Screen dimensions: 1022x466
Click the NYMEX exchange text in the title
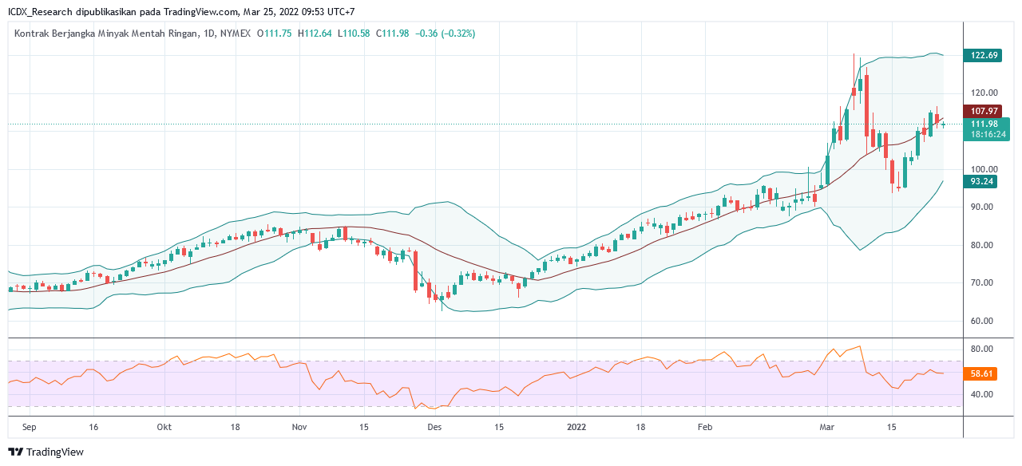[x=235, y=34]
